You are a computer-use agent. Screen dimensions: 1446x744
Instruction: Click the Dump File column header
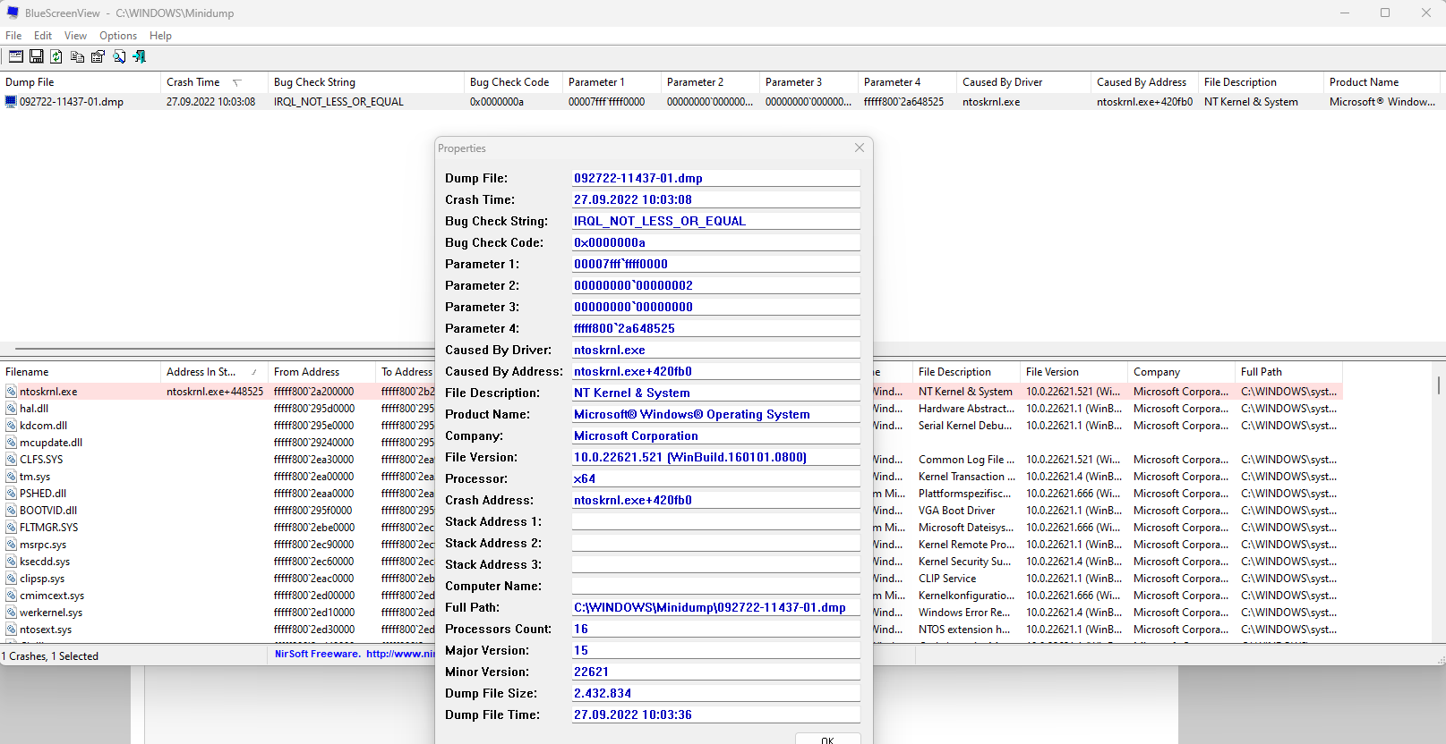(x=81, y=82)
